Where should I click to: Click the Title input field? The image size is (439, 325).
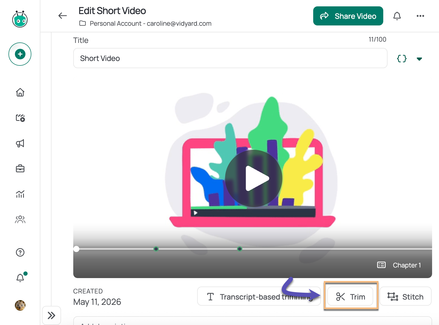point(230,58)
